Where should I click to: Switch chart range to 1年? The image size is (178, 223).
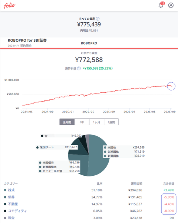coord(82,122)
